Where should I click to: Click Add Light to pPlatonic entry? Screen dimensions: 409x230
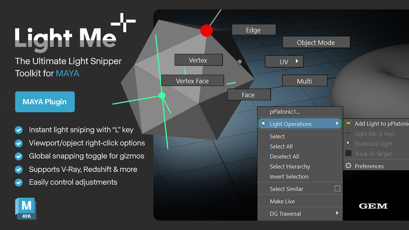pyautogui.click(x=382, y=124)
